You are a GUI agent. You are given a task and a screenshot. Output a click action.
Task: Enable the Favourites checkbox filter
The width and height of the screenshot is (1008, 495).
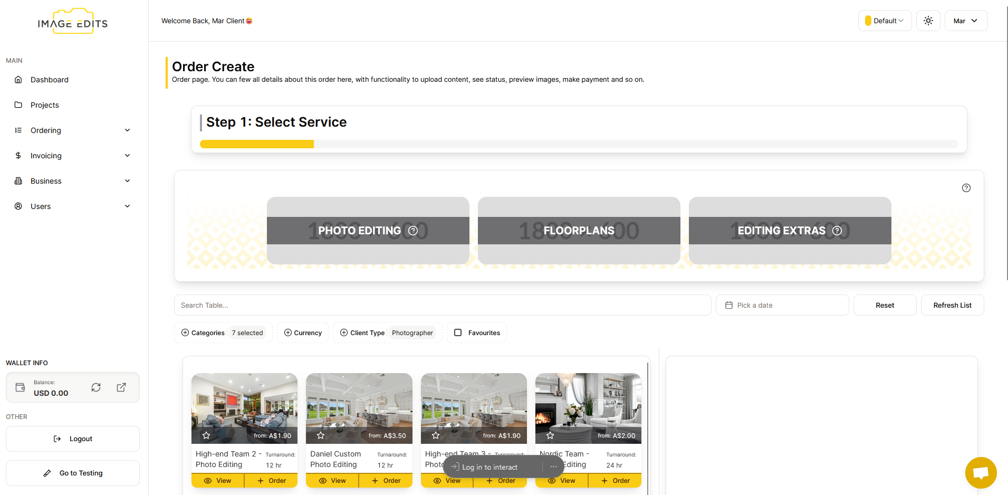(x=458, y=332)
